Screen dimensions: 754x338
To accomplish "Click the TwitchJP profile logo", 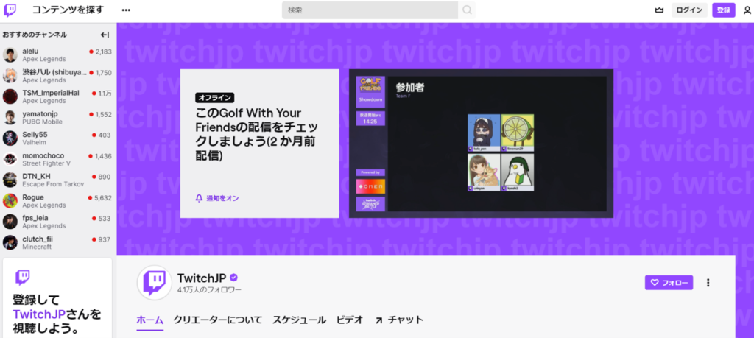I will pyautogui.click(x=155, y=283).
